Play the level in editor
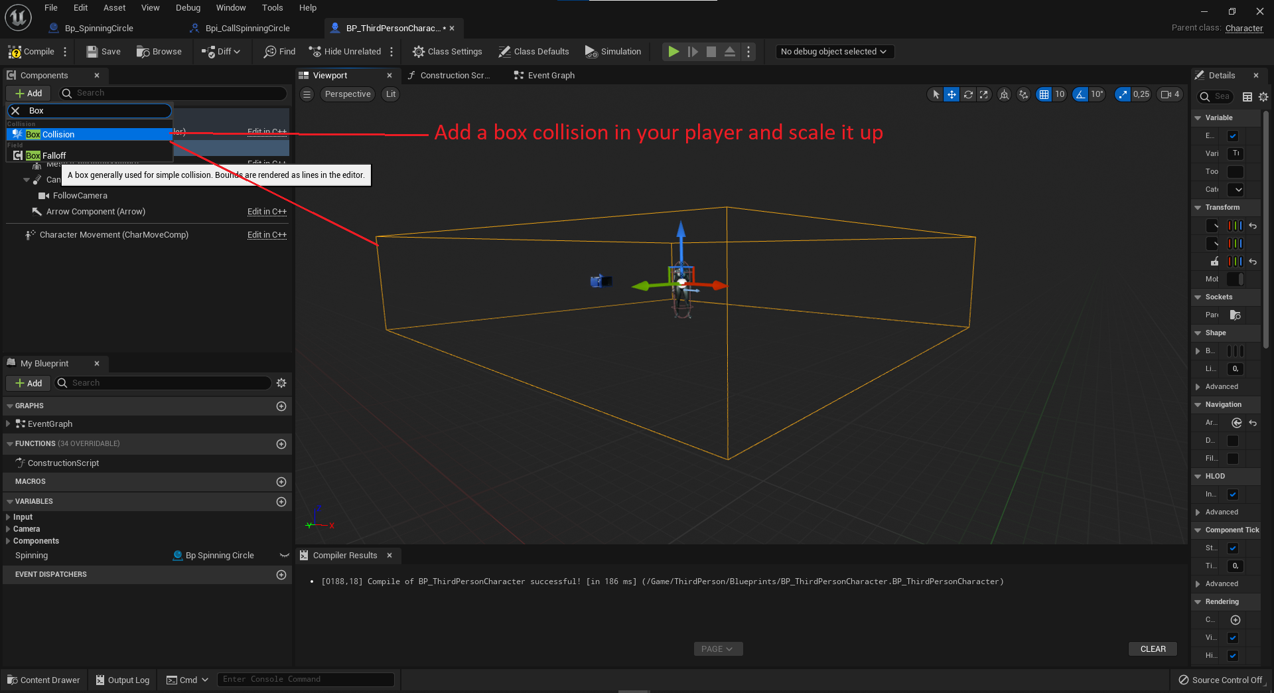 pos(673,52)
